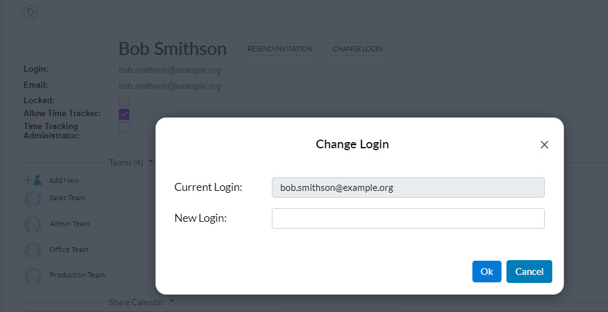Cancel the Change Login dialog

pos(529,271)
